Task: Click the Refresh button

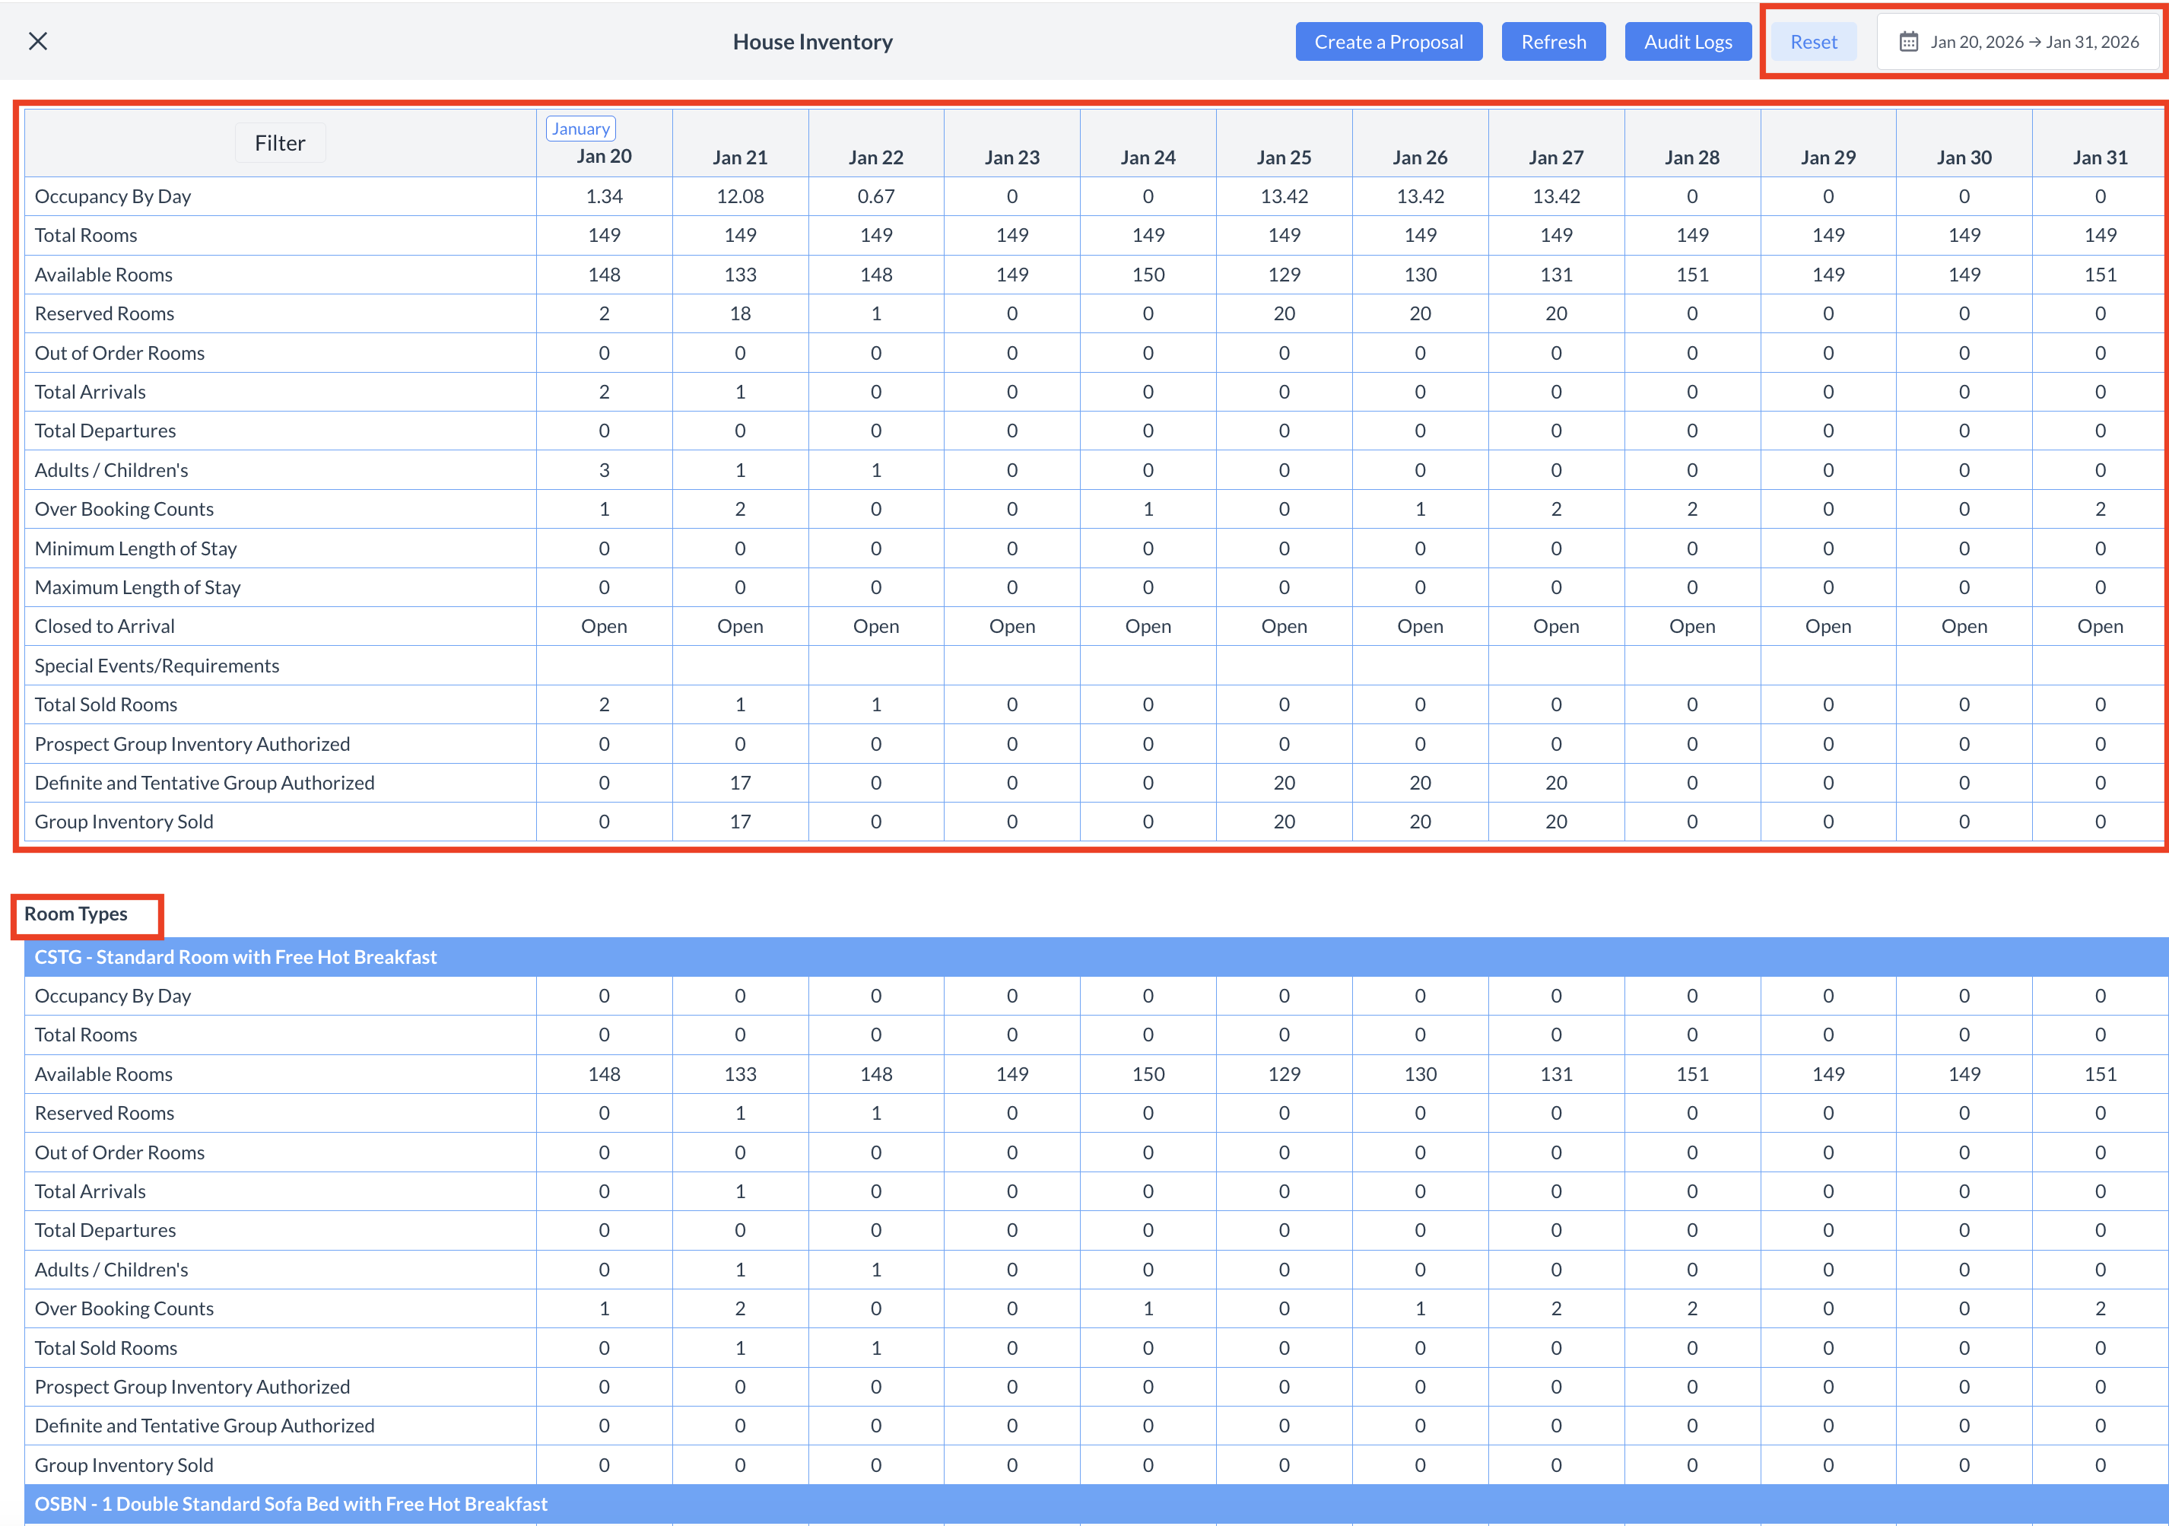Action: [1553, 42]
